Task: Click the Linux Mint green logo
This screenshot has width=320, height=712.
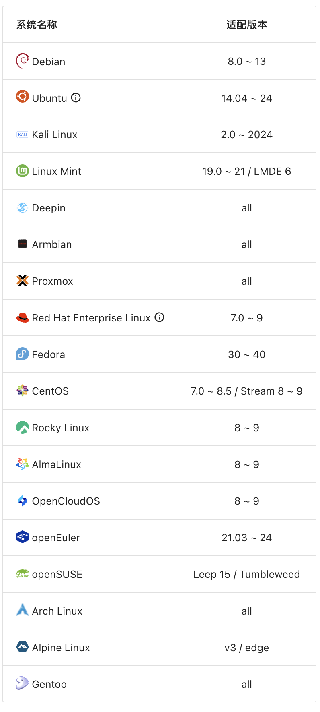Action: 23,171
